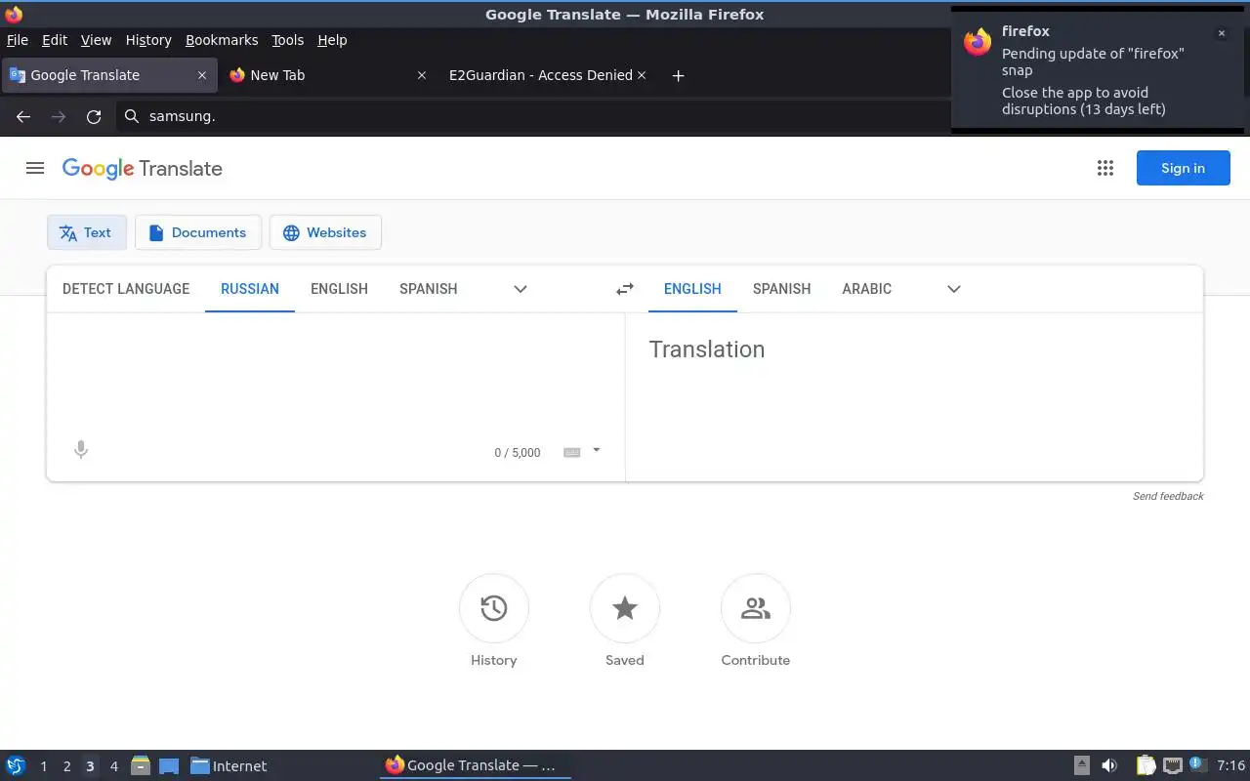Open the clipboard tray icon

pyautogui.click(x=1146, y=765)
